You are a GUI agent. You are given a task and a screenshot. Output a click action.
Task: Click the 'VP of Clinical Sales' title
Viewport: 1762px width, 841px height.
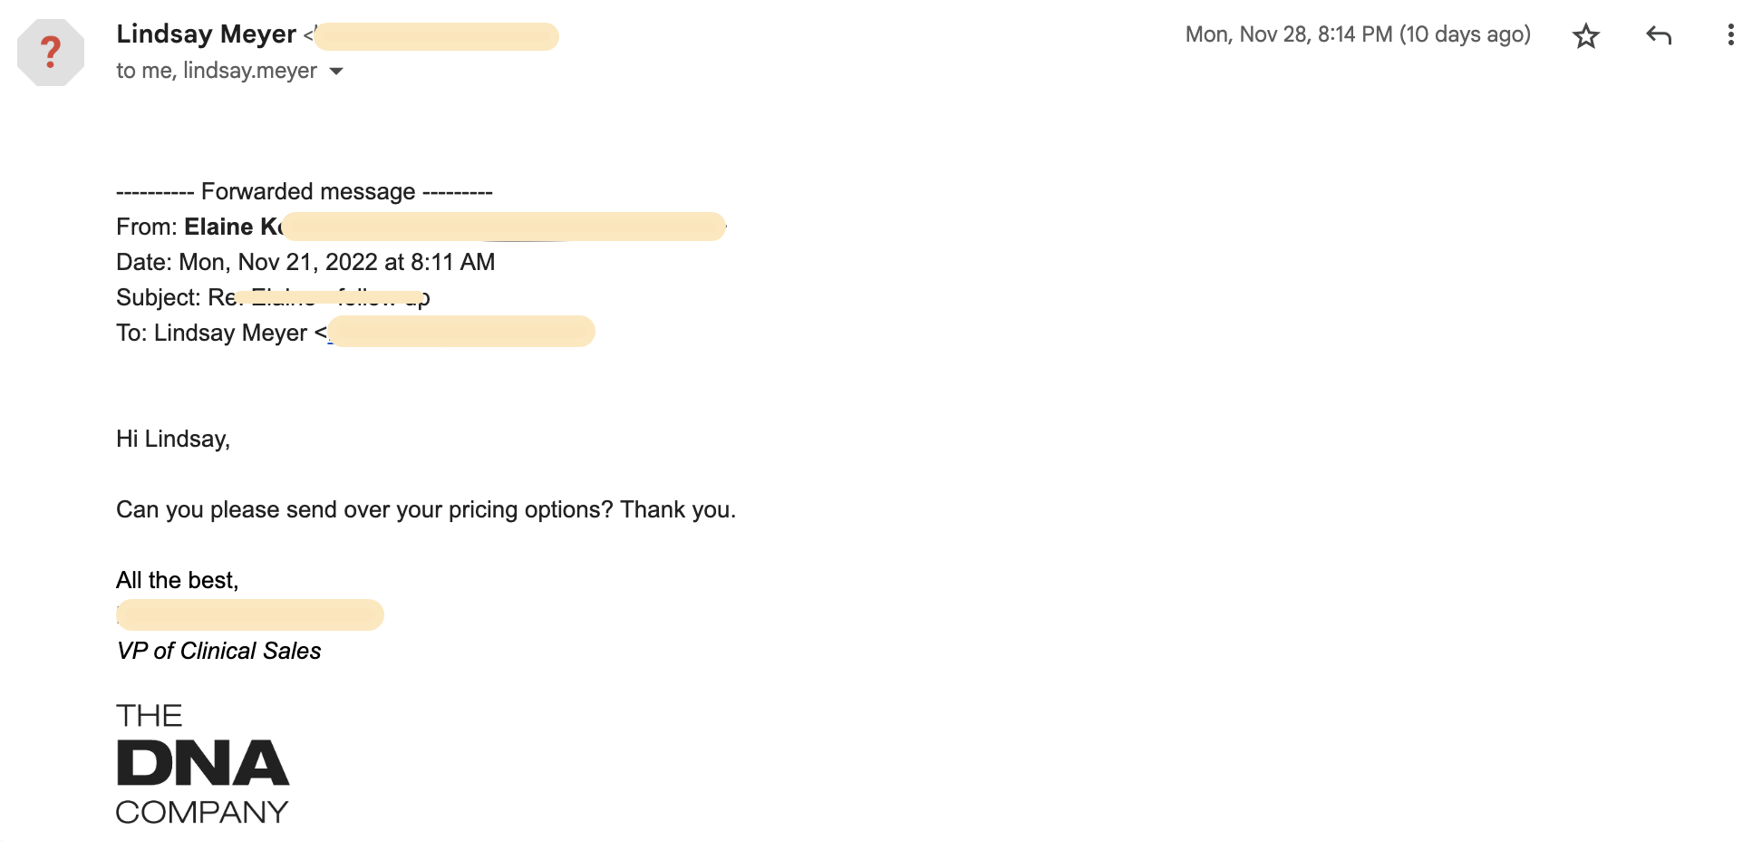(218, 651)
